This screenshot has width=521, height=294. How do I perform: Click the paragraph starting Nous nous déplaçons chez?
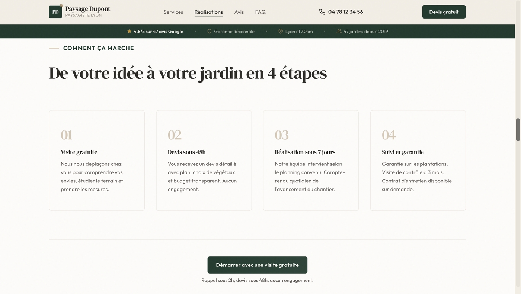(92, 177)
